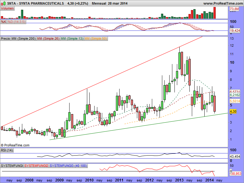Screen dimensions: 244x183
Task: Select the SYSTEMFUNGI3 (40 100) label
Action: (68, 166)
